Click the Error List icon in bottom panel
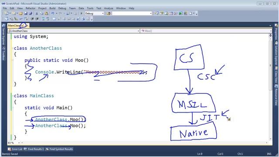 [9, 149]
